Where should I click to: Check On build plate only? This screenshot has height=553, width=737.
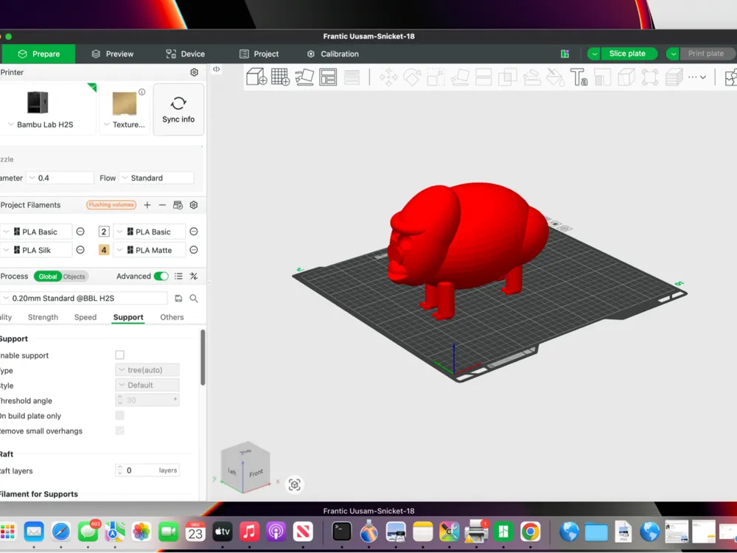tap(119, 415)
